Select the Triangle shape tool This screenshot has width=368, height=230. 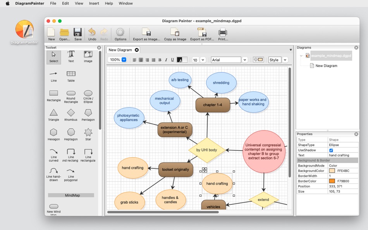(54, 115)
